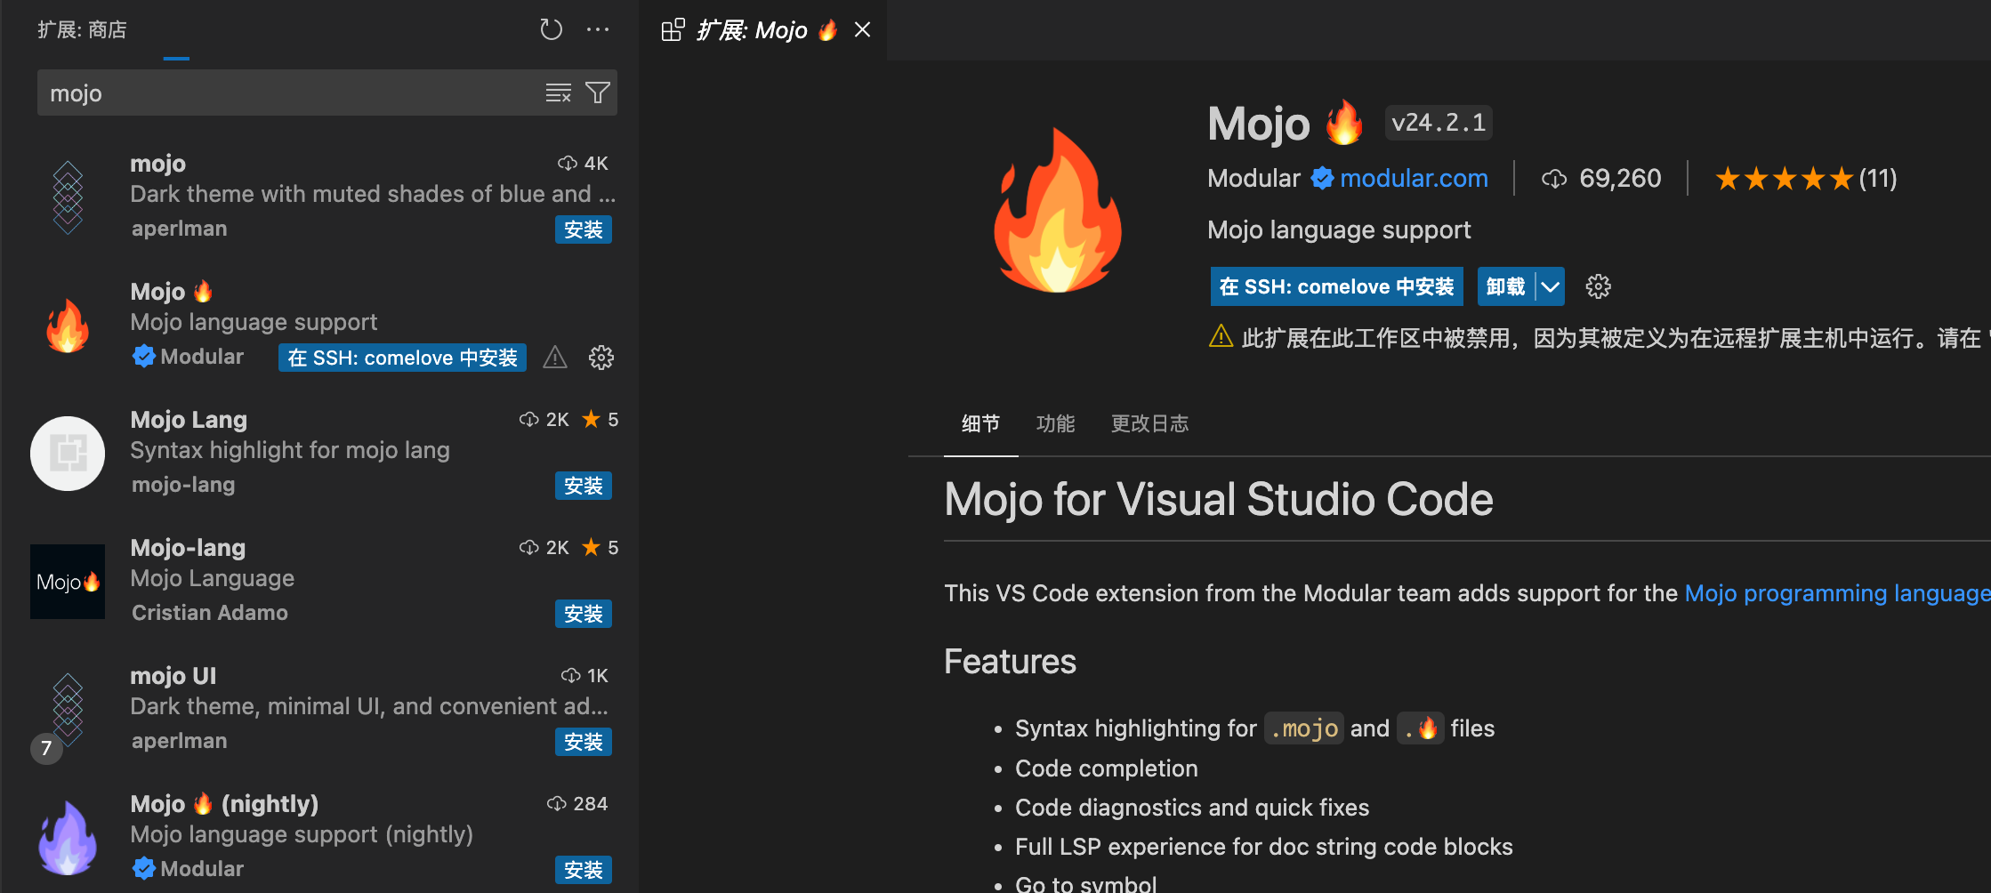Click the Mojo-lang extension title
1991x893 pixels.
[188, 548]
